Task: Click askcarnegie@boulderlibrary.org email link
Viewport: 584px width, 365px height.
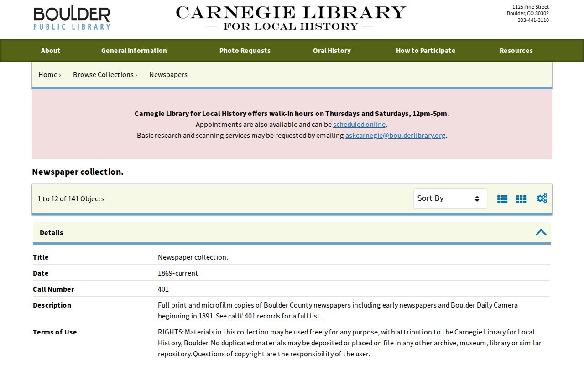Action: pos(396,135)
